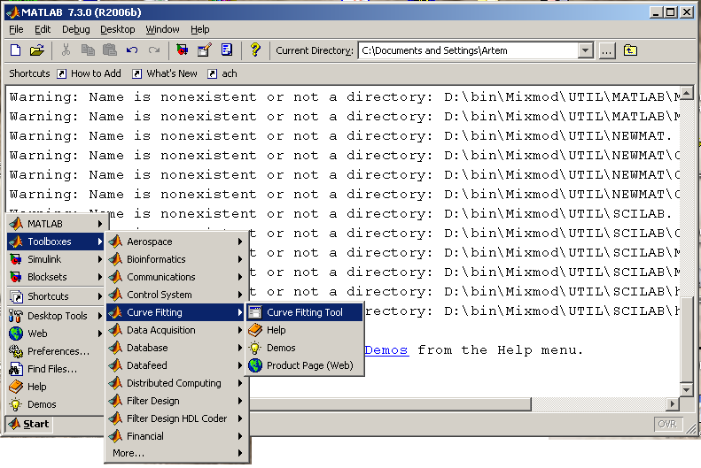Click the Paste clipboard icon
The image size is (701, 468).
coord(110,50)
